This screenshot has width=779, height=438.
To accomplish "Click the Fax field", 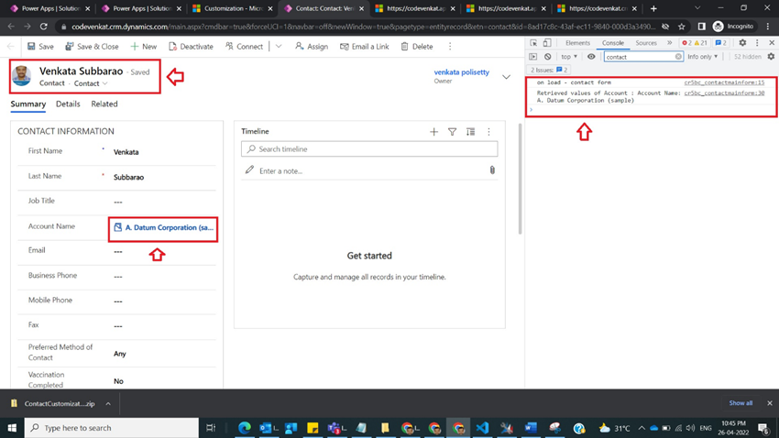I will pos(163,326).
